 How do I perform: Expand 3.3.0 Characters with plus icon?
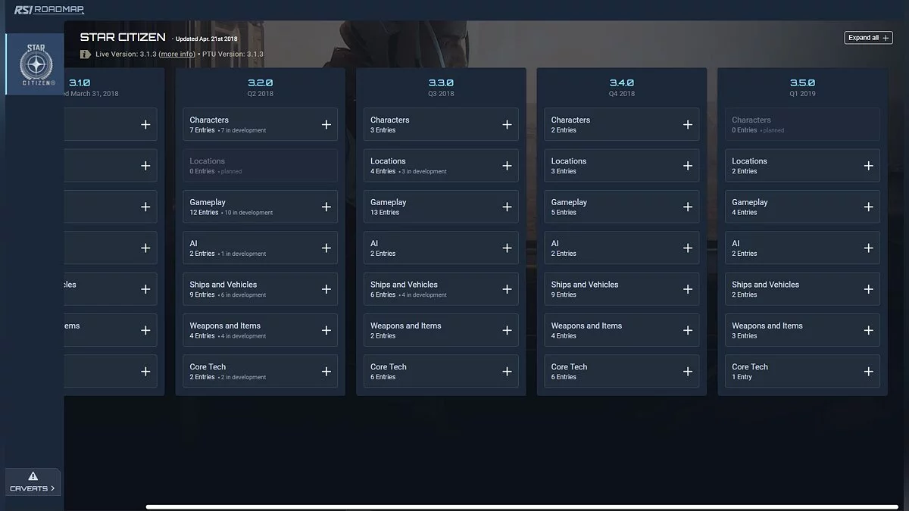508,125
